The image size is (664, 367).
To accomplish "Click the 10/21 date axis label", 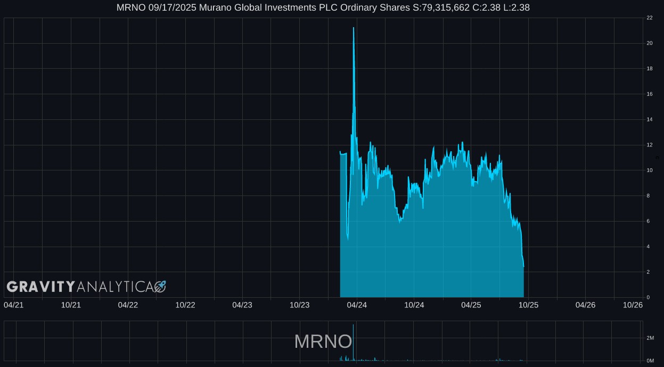I will coord(71,305).
